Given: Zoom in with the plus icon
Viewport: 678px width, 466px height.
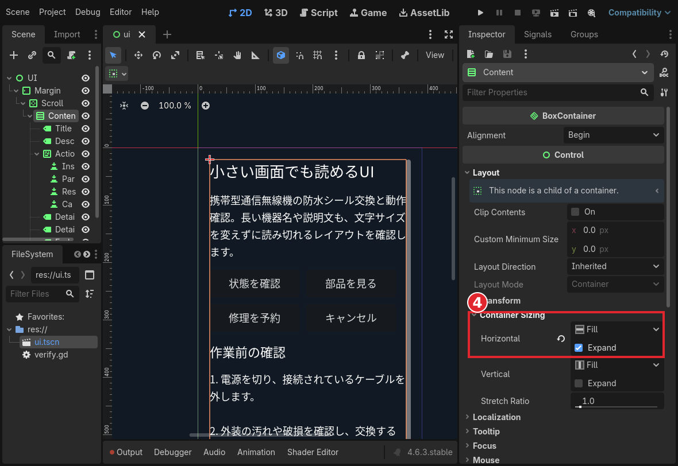Looking at the screenshot, I should click(206, 106).
